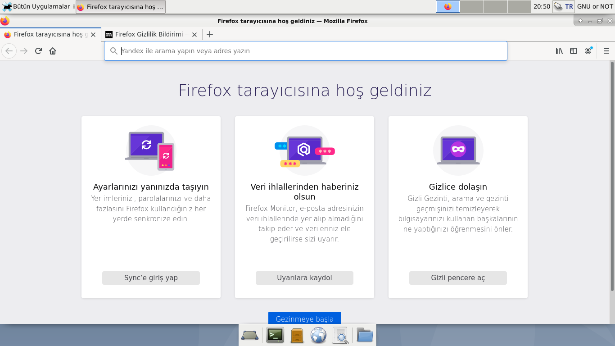
Task: Open the Firefox hamburger menu
Action: click(x=606, y=51)
